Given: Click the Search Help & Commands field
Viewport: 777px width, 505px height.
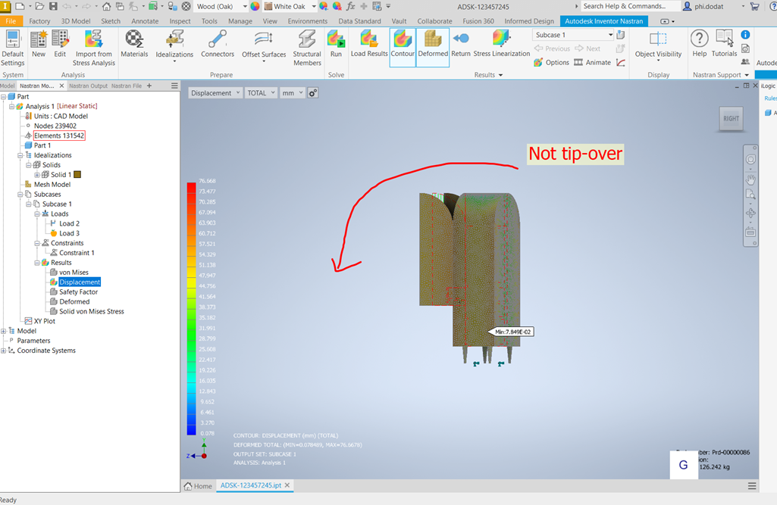Looking at the screenshot, I should (x=631, y=6).
